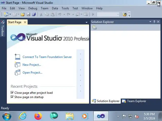Open Firefox from the taskbar
Image resolution: width=162 pixels, height=121 pixels.
38,116
